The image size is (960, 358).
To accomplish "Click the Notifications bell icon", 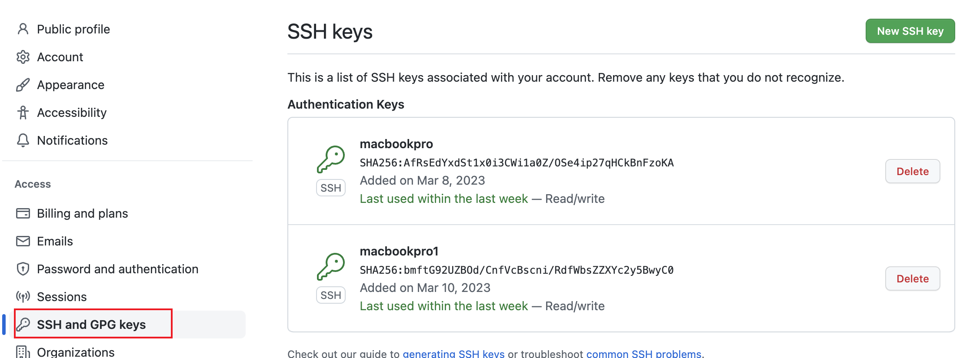I will coord(23,140).
